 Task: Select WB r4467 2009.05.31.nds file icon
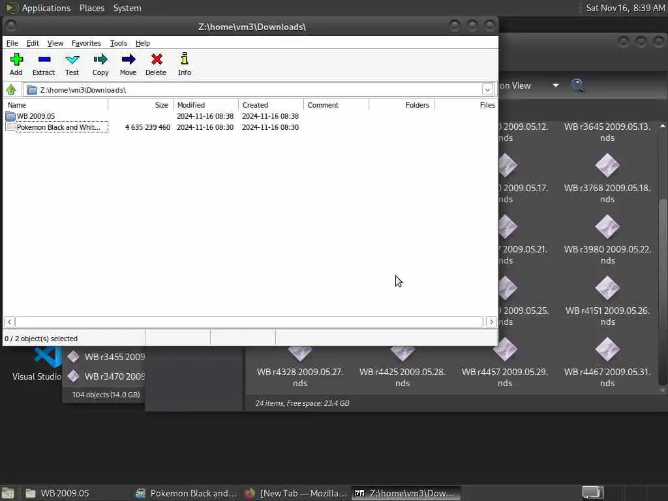pos(607,350)
